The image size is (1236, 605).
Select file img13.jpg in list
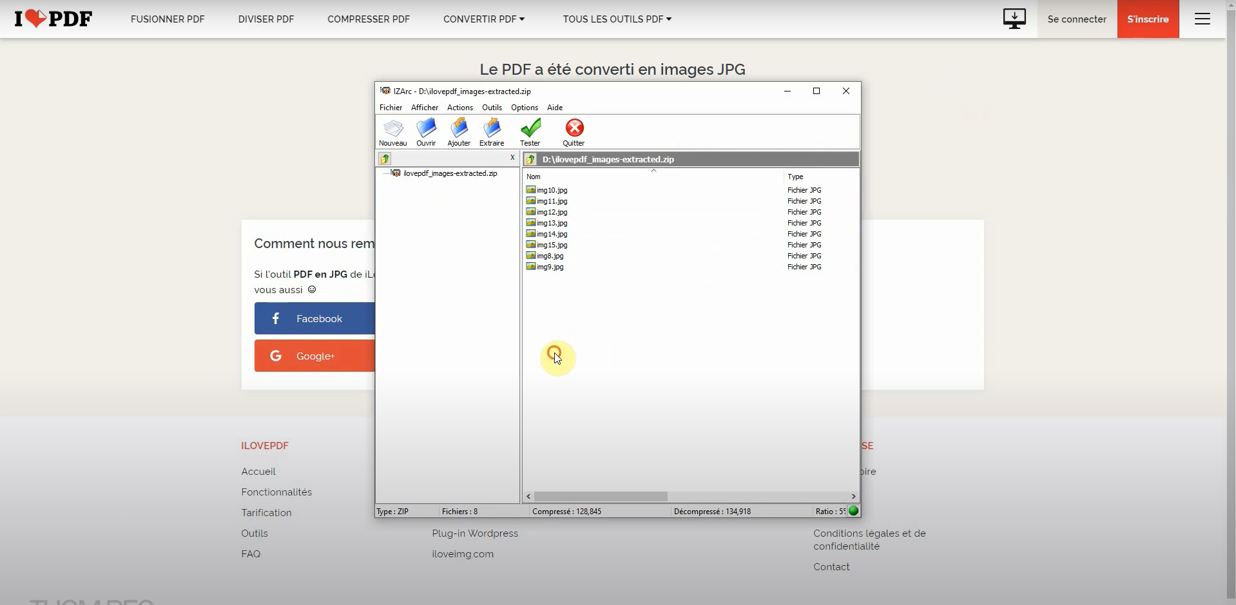tap(552, 223)
